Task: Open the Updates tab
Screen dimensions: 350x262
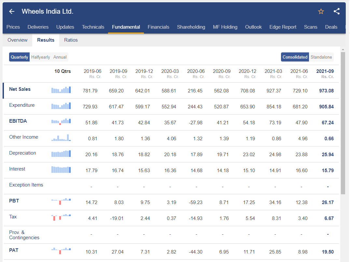Action: (65, 27)
